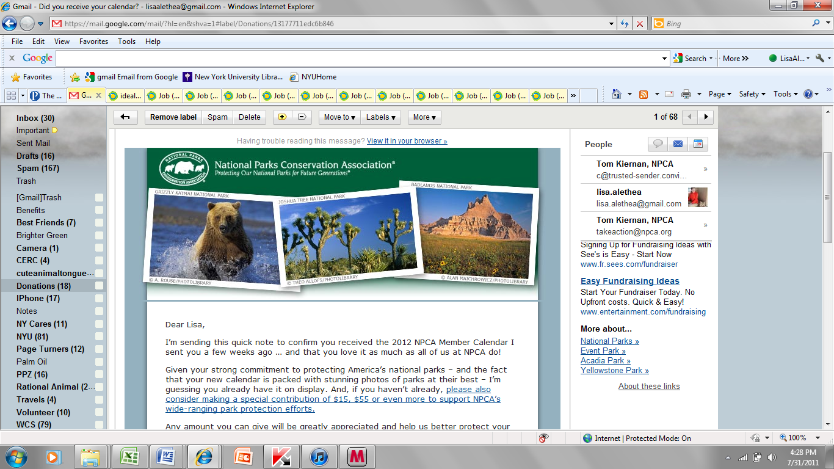Show more tabs with the overflow chevron
834x469 pixels.
(573, 95)
